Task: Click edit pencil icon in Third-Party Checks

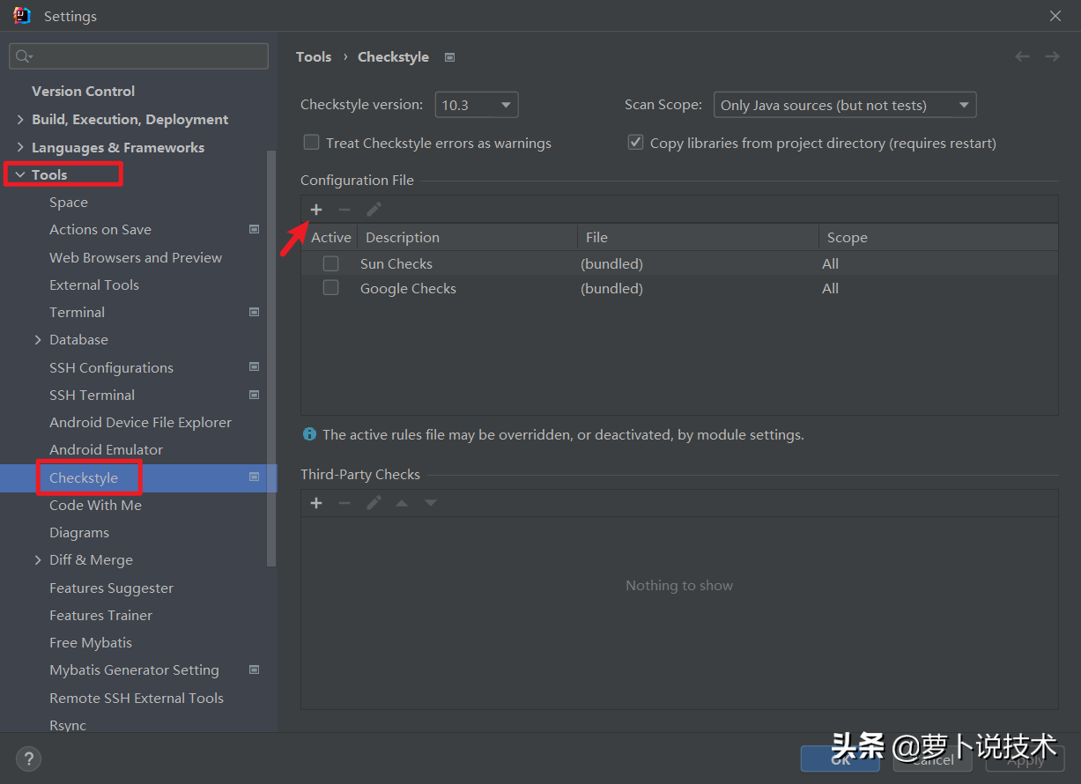Action: pyautogui.click(x=374, y=503)
